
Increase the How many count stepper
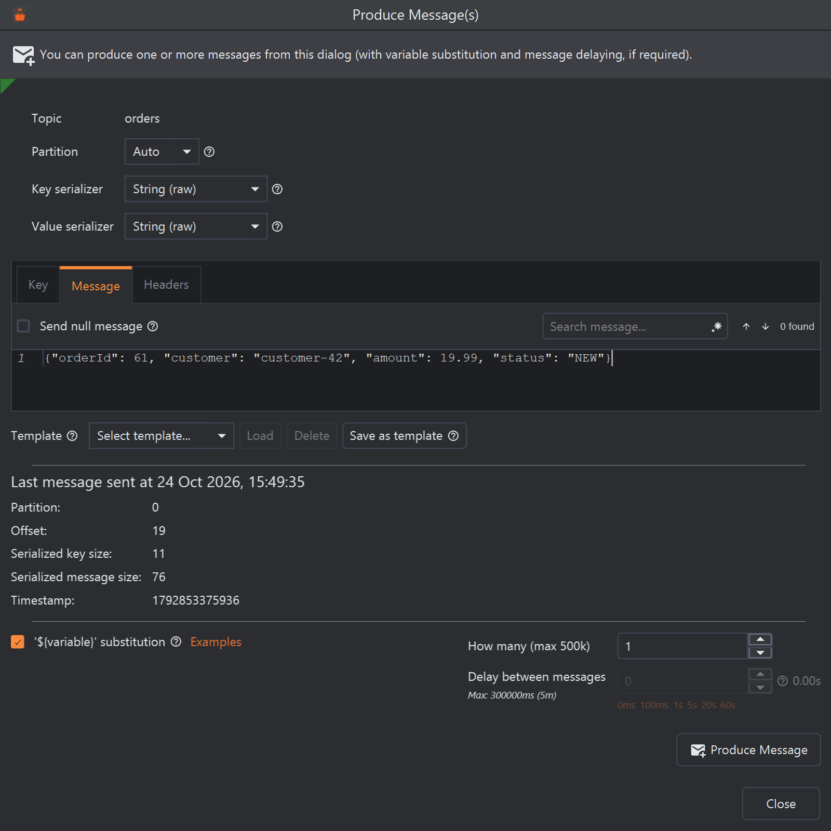click(760, 639)
